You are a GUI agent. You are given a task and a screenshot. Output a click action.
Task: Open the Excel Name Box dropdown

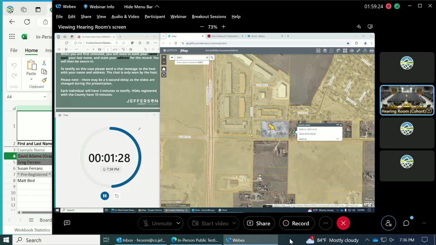(x=45, y=97)
